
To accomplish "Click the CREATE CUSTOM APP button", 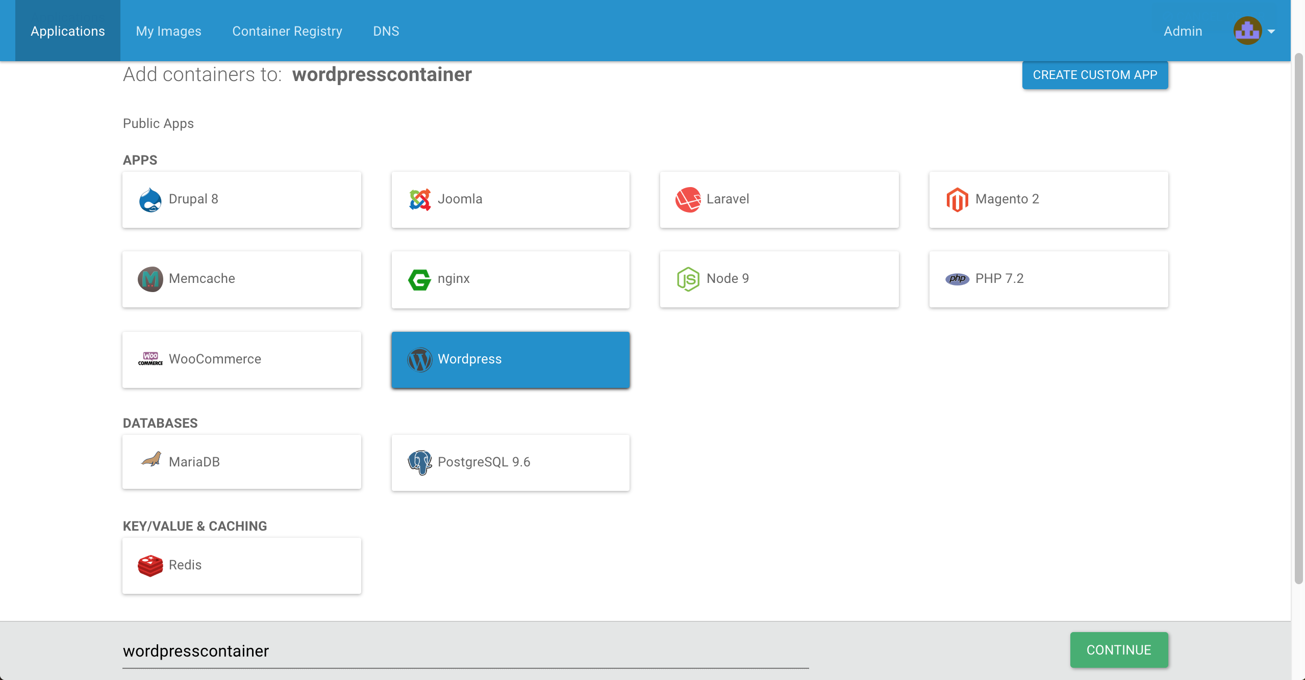I will (x=1095, y=75).
